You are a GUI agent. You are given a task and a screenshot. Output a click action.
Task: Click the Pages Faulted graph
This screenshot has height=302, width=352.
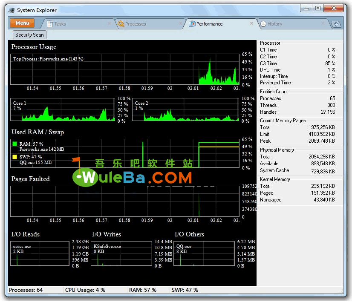(x=125, y=201)
